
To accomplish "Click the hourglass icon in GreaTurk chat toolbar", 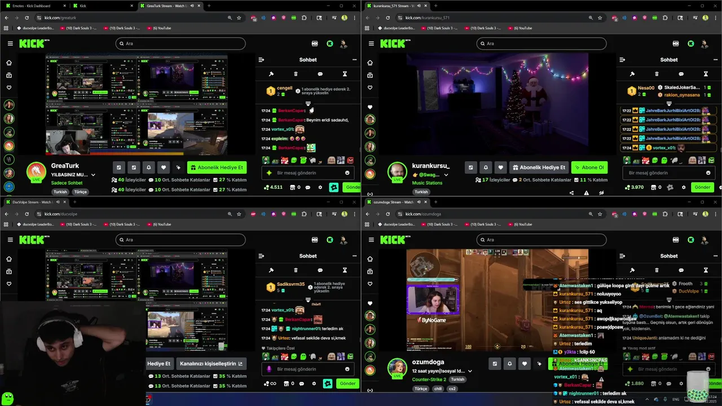I will coord(345,74).
